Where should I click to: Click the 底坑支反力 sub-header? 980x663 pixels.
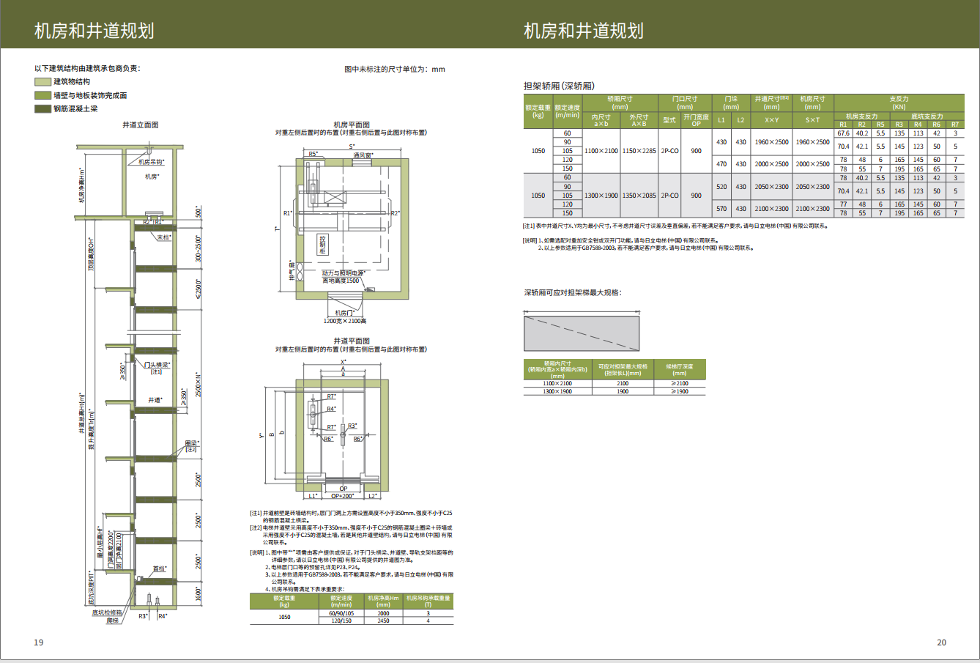click(927, 116)
